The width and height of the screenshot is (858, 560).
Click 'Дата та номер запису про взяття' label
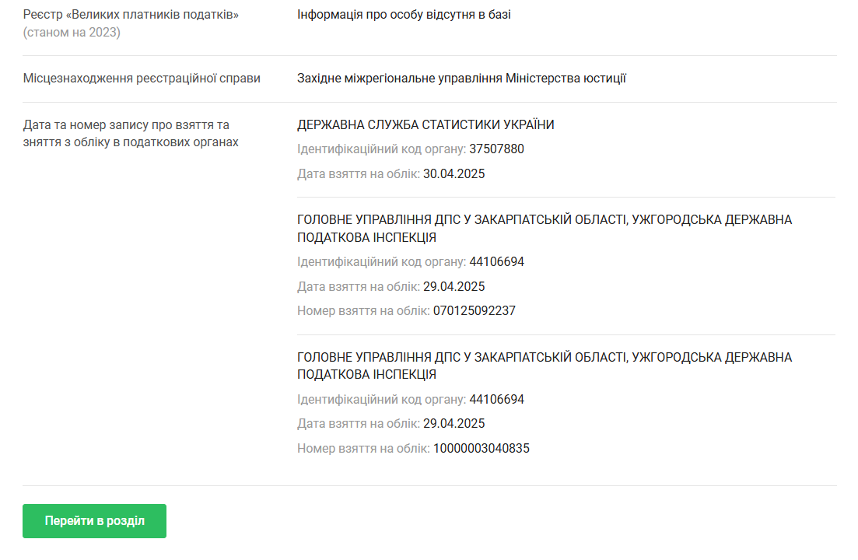tap(131, 134)
